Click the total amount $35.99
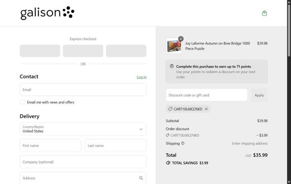 (261, 155)
